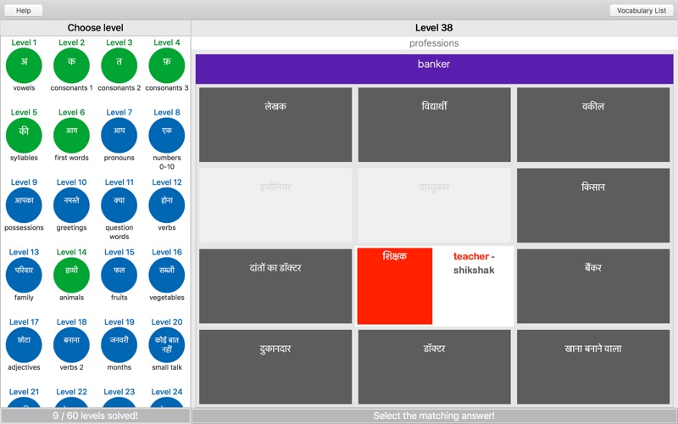This screenshot has height=424, width=678.
Task: Click the Help button
Action: pos(24,10)
